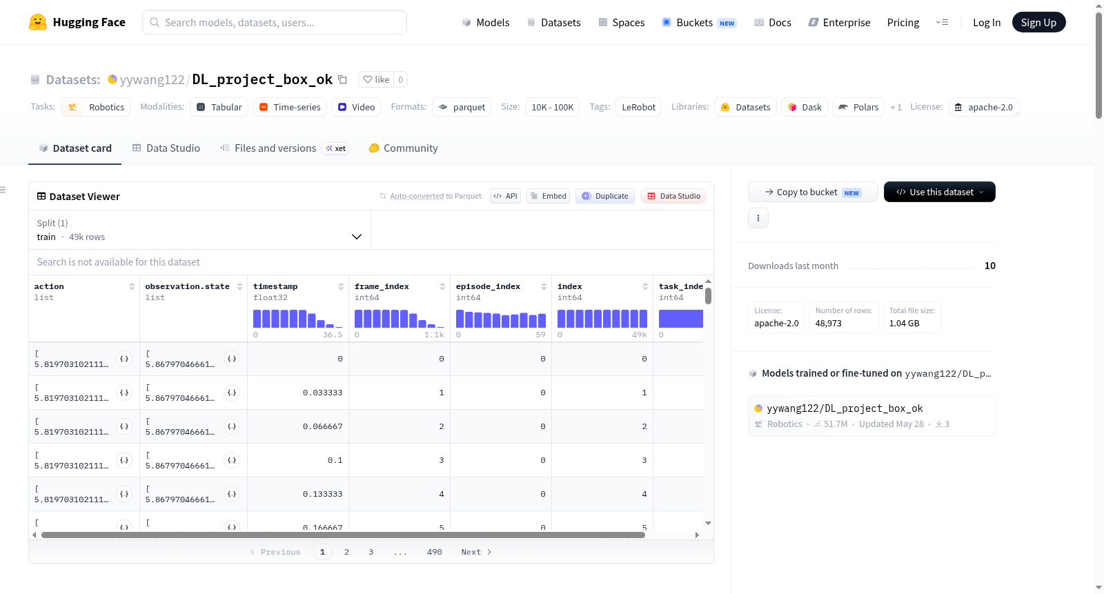Open Docs in the top navigation
Viewport: 1104px width, 594px height.
pos(773,22)
